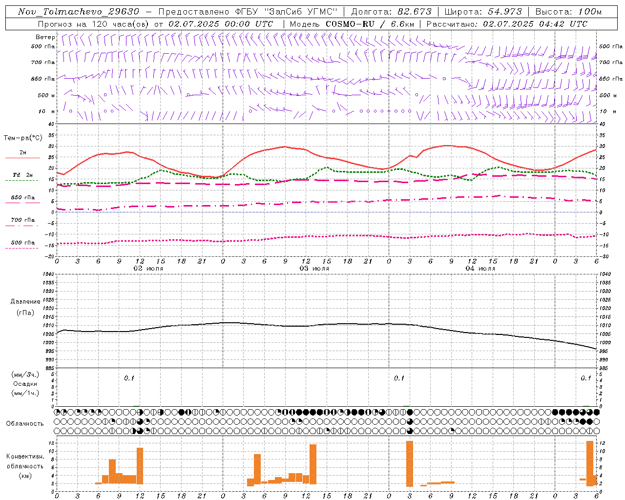The width and height of the screenshot is (625, 500).
Task: Click the 02 июля date label
Action: tap(148, 269)
